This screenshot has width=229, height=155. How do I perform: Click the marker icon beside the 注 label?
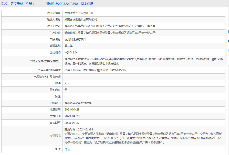[x=56, y=149]
